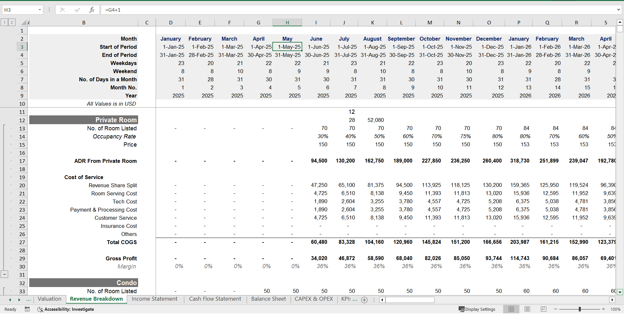Click the sheet tab bar divider dots

[374, 300]
